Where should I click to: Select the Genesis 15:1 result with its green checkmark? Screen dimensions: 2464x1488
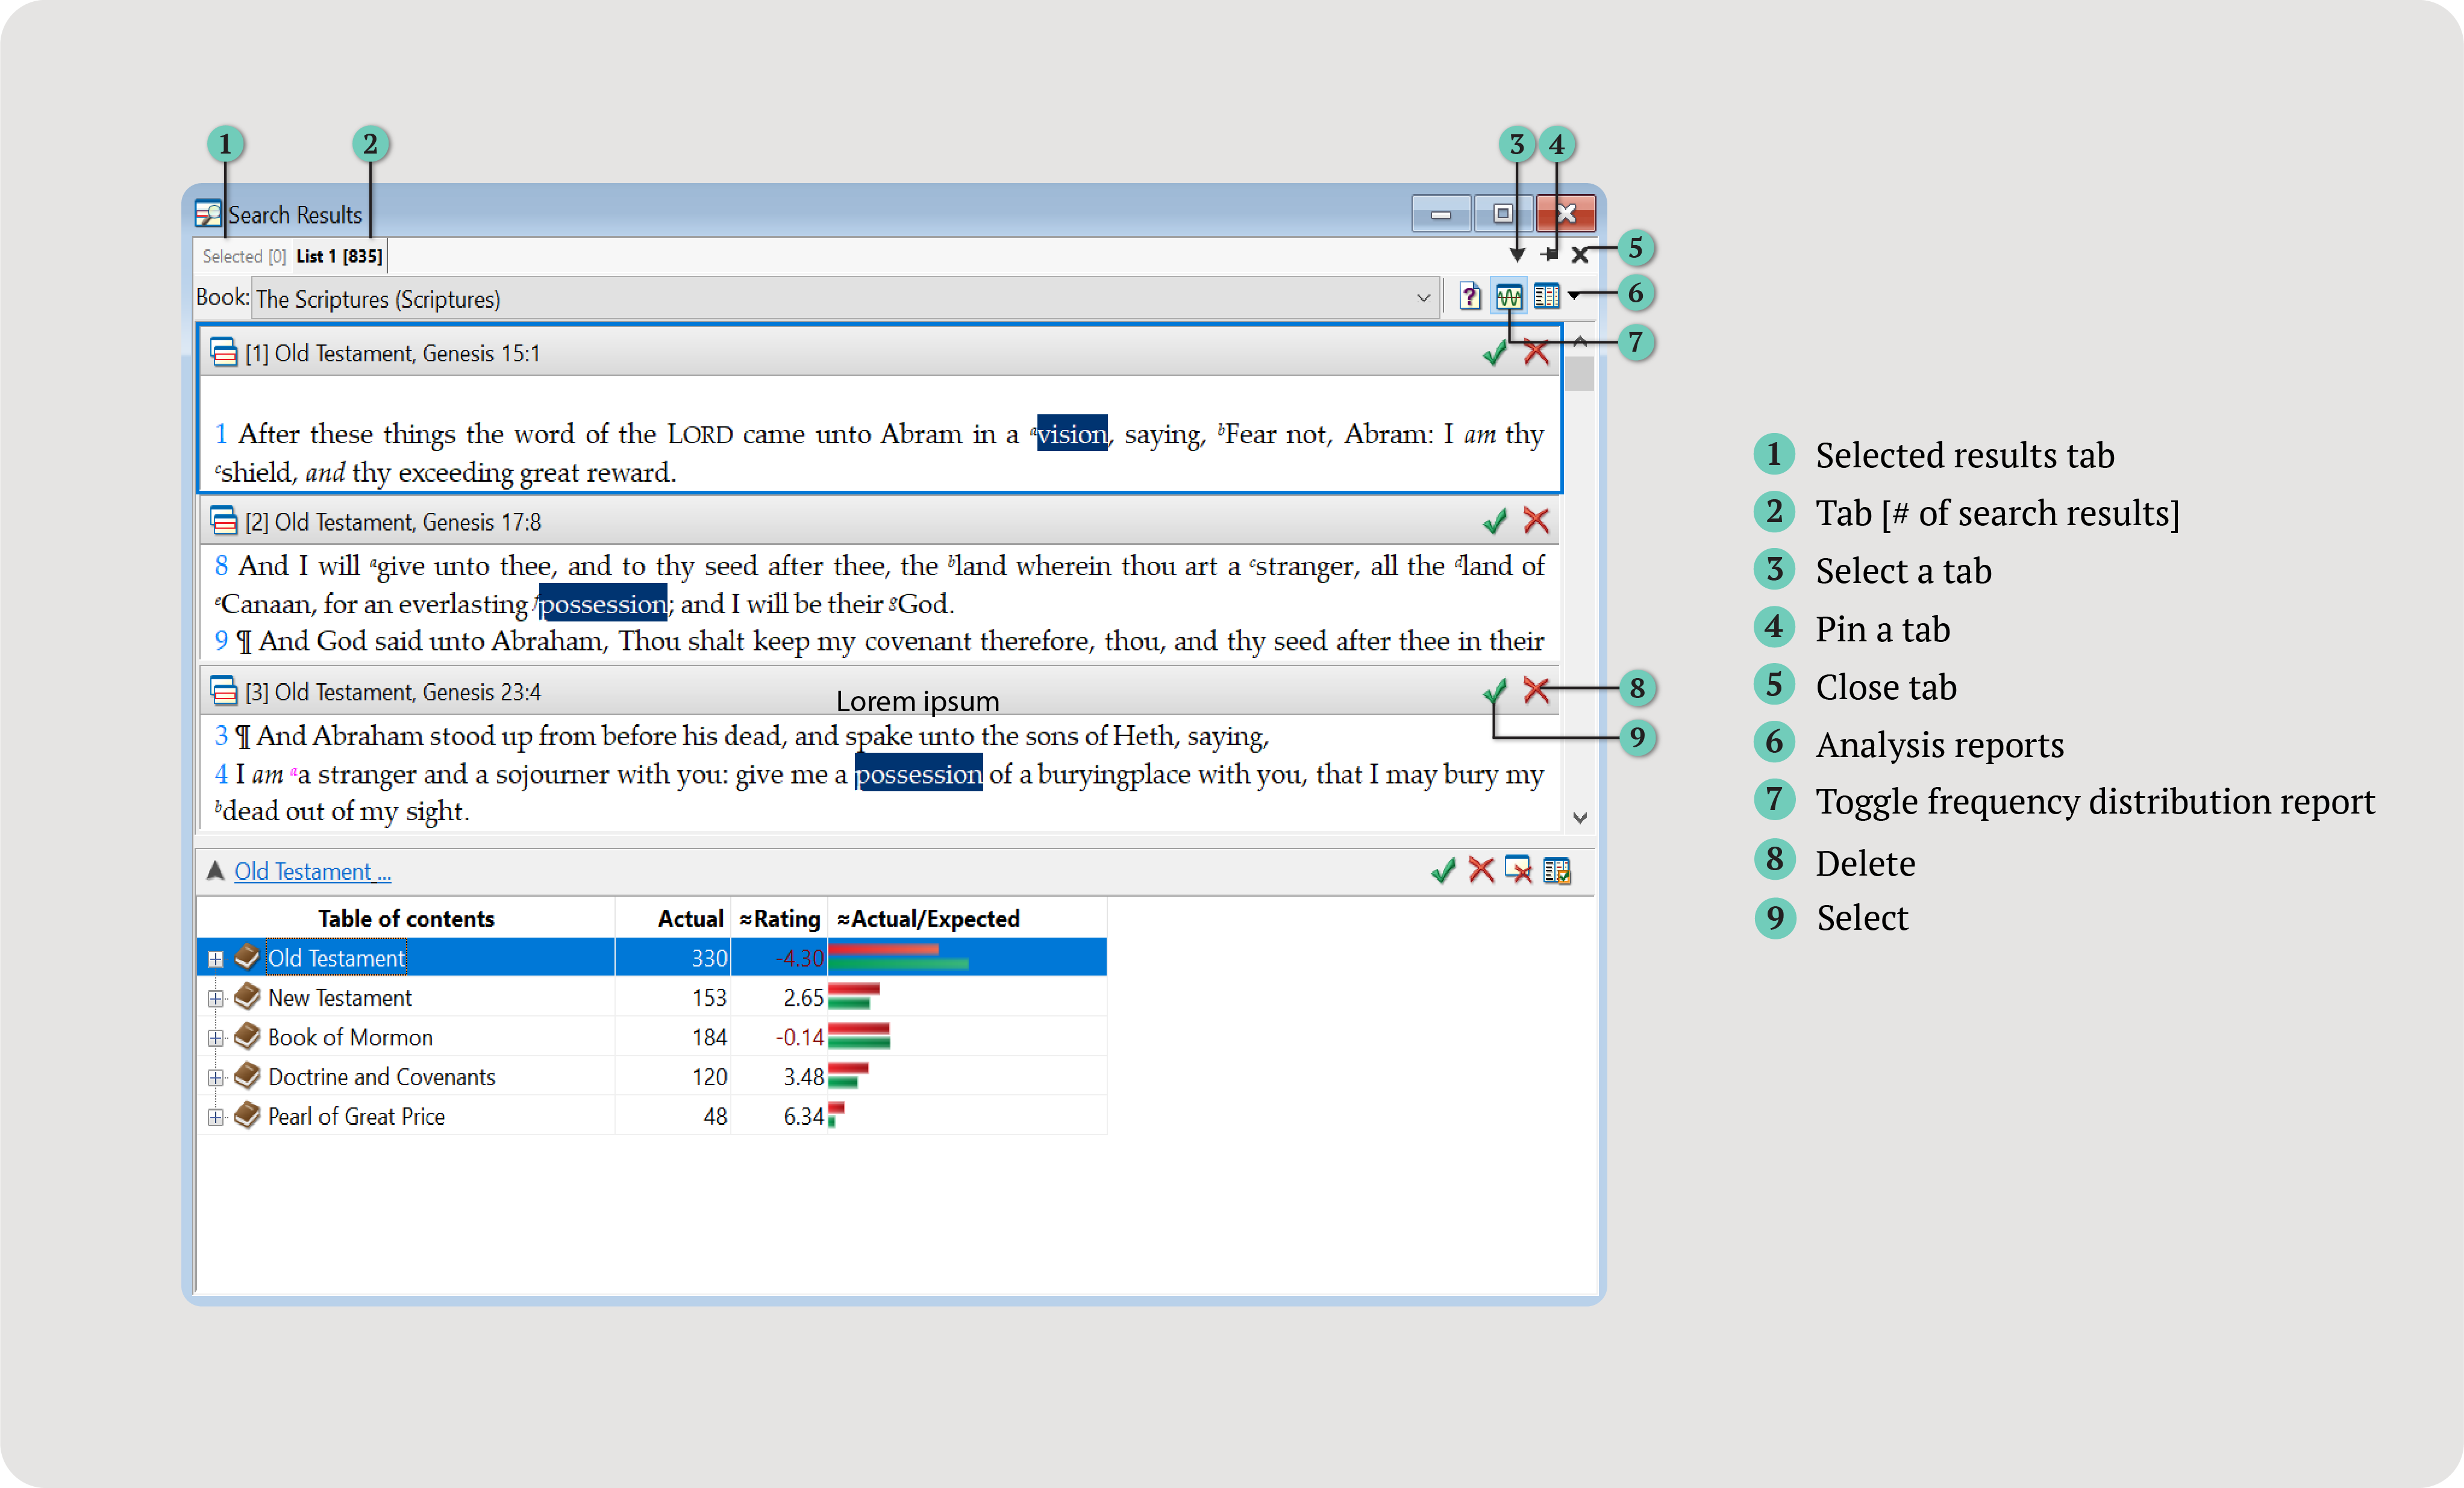point(1494,353)
